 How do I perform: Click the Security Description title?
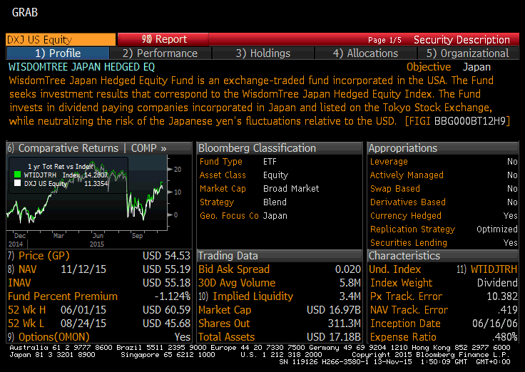pos(462,40)
